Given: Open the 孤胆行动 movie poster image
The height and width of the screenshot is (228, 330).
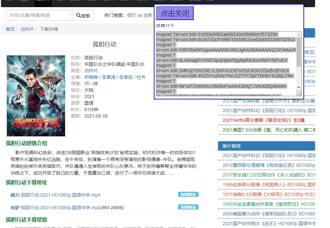Looking at the screenshot, I should click(x=36, y=96).
